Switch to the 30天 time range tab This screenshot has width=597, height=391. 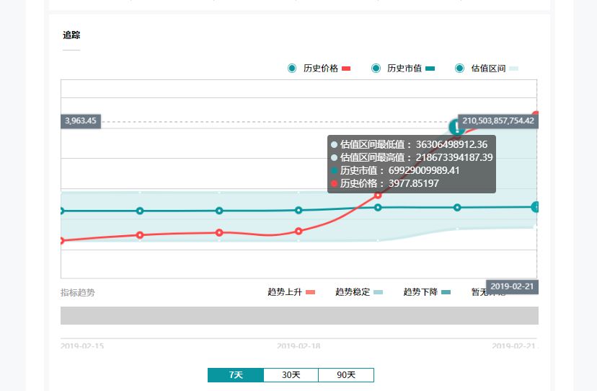291,375
